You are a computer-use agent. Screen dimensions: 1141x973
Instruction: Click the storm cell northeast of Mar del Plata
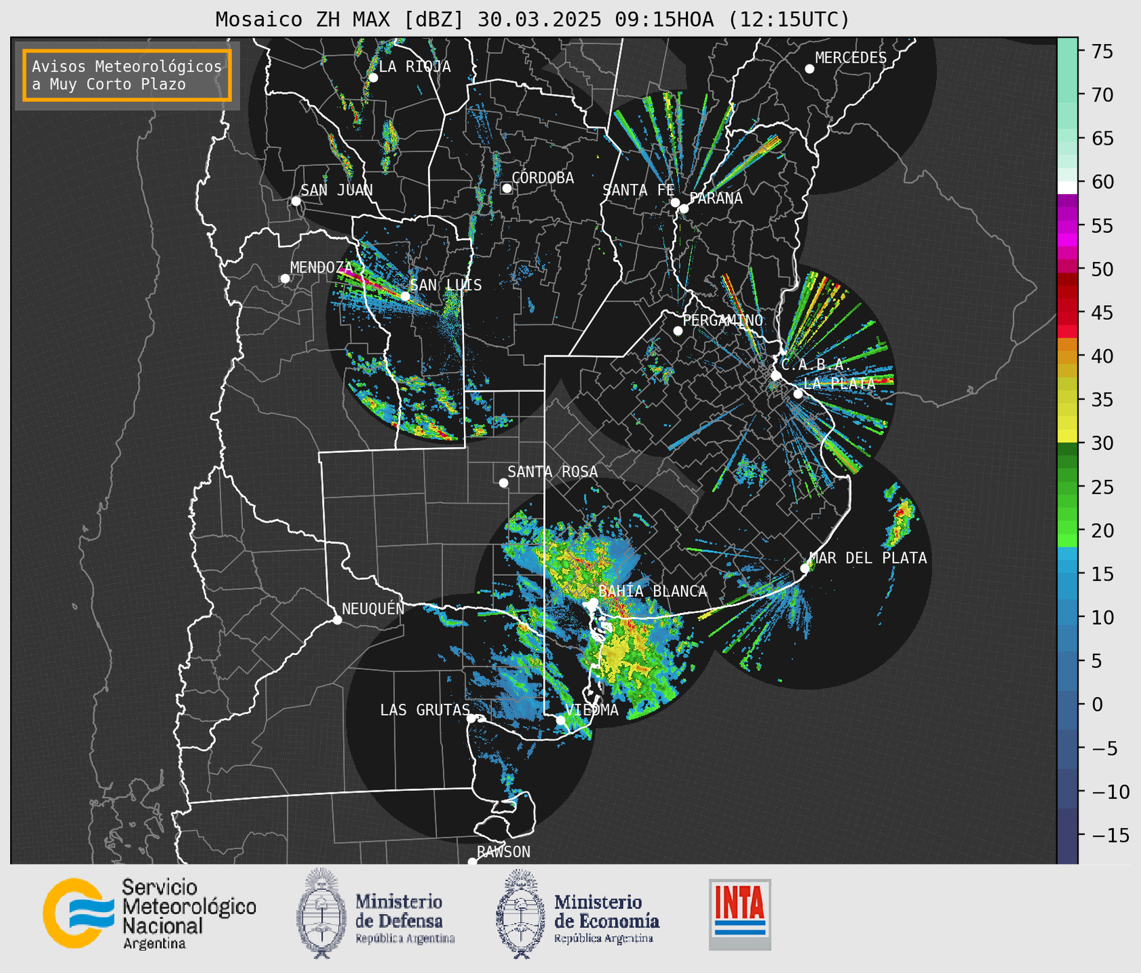tap(900, 522)
